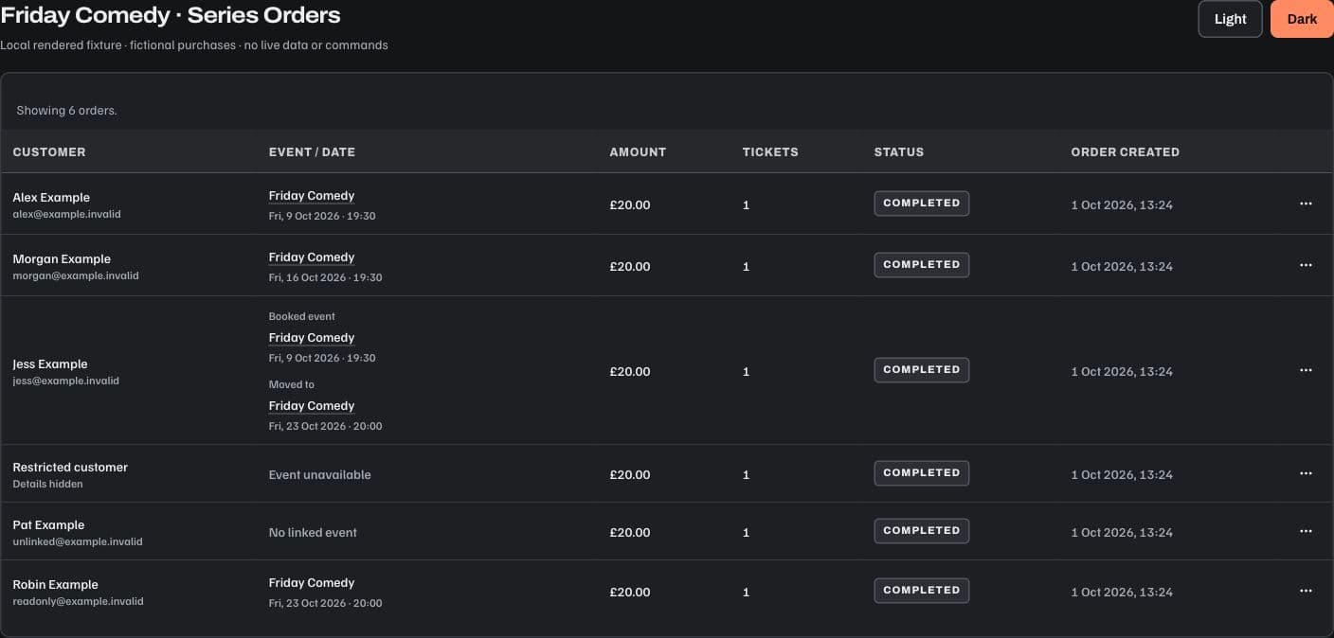Open more actions for Jess Example order

(1306, 370)
